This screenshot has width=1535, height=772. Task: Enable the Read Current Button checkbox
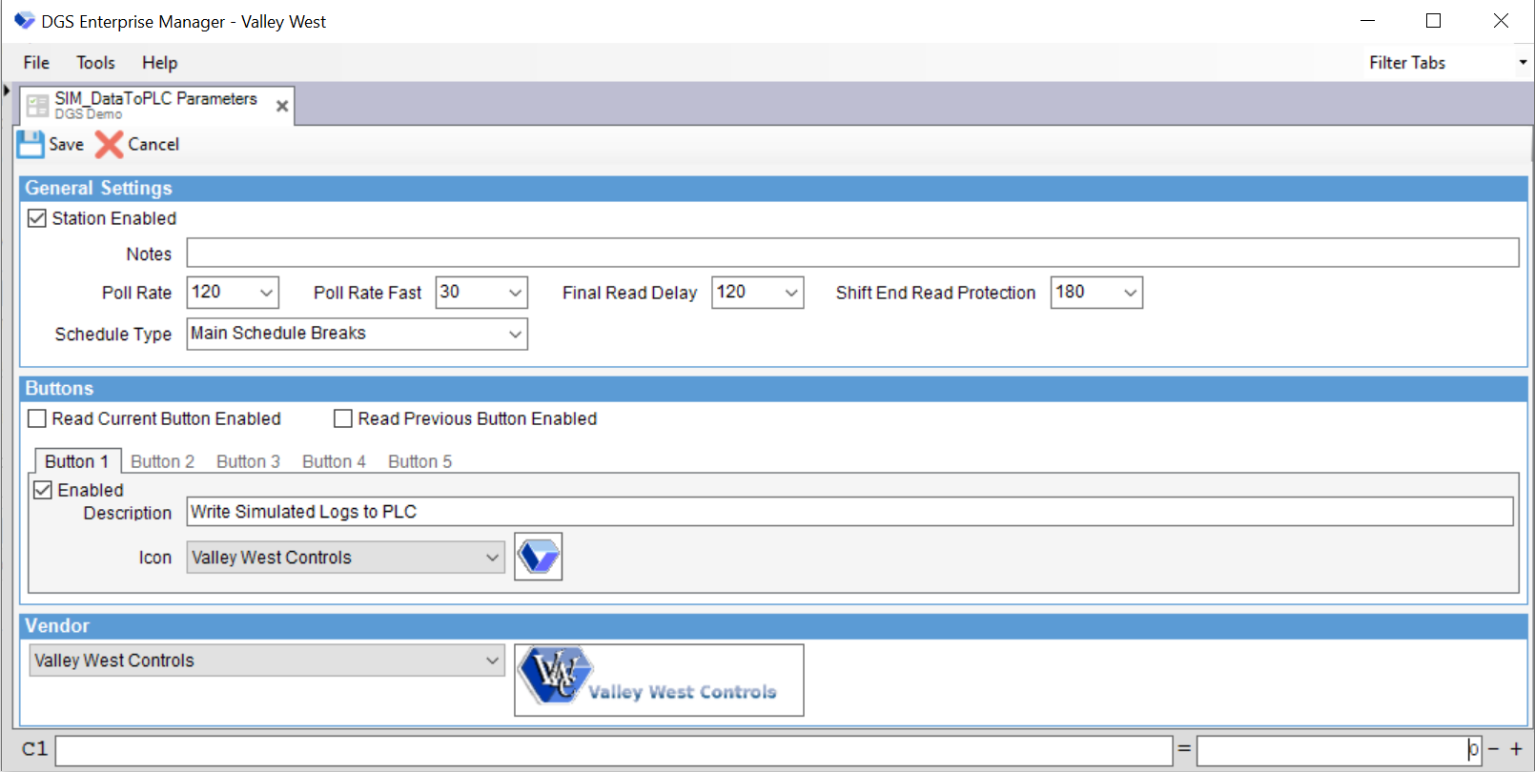tap(37, 418)
